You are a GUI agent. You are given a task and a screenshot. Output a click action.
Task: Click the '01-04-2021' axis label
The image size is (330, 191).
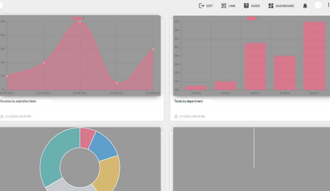80,93
